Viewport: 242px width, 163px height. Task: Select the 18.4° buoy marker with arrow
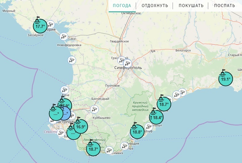(x=156, y=117)
